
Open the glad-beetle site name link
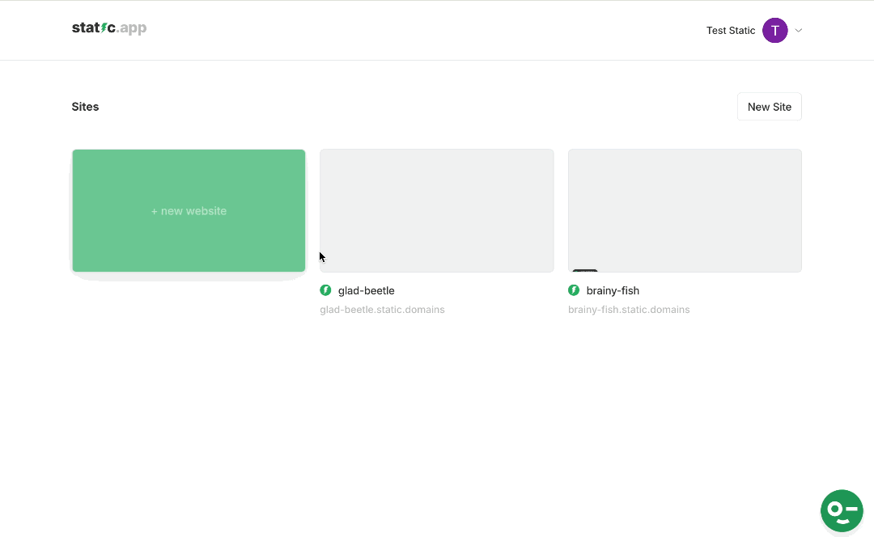pyautogui.click(x=367, y=291)
